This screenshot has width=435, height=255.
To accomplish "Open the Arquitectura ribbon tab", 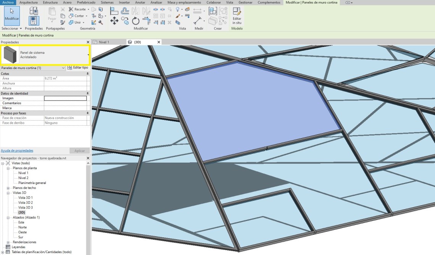I will pyautogui.click(x=29, y=2).
